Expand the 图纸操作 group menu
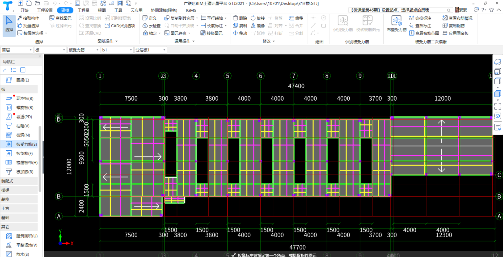The height and width of the screenshot is (257, 503). (x=107, y=41)
